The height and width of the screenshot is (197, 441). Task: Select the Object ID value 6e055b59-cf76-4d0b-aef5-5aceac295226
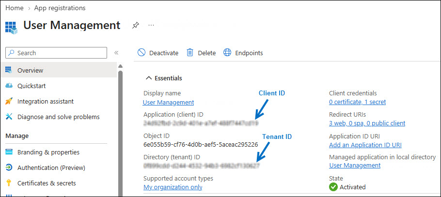tap(201, 144)
